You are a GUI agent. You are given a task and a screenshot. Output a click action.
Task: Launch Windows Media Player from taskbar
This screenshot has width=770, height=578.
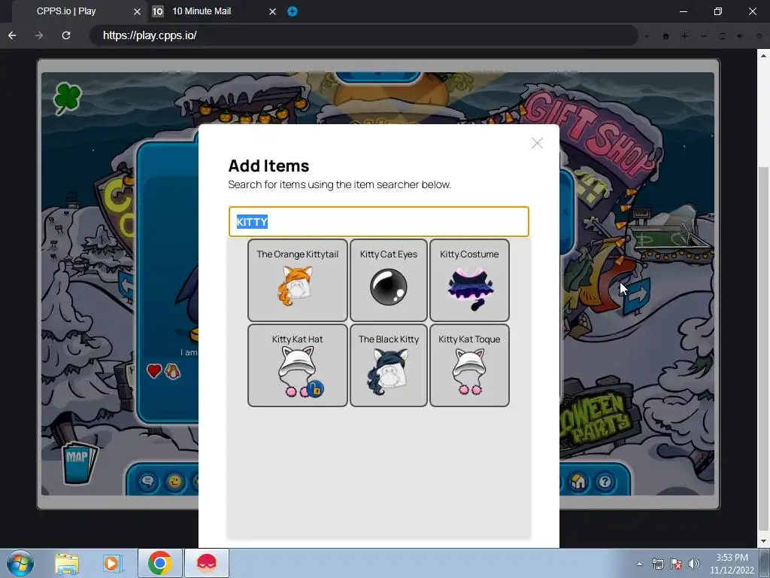tap(111, 563)
